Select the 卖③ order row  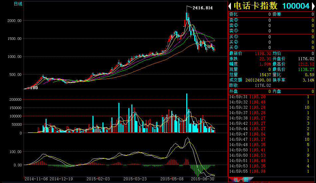[x=271, y=20]
